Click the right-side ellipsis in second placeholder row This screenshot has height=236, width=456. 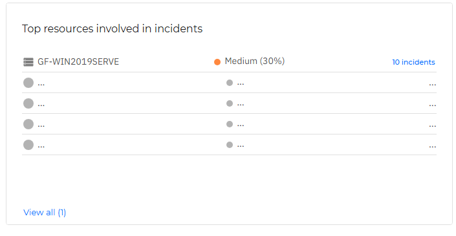(433, 105)
